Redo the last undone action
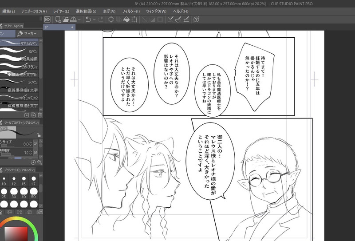This screenshot has width=355, height=241. [x=101, y=20]
